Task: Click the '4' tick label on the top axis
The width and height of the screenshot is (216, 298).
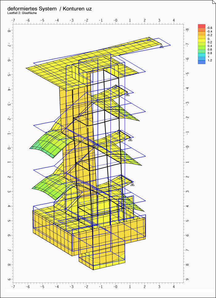Action: [x=174, y=20]
